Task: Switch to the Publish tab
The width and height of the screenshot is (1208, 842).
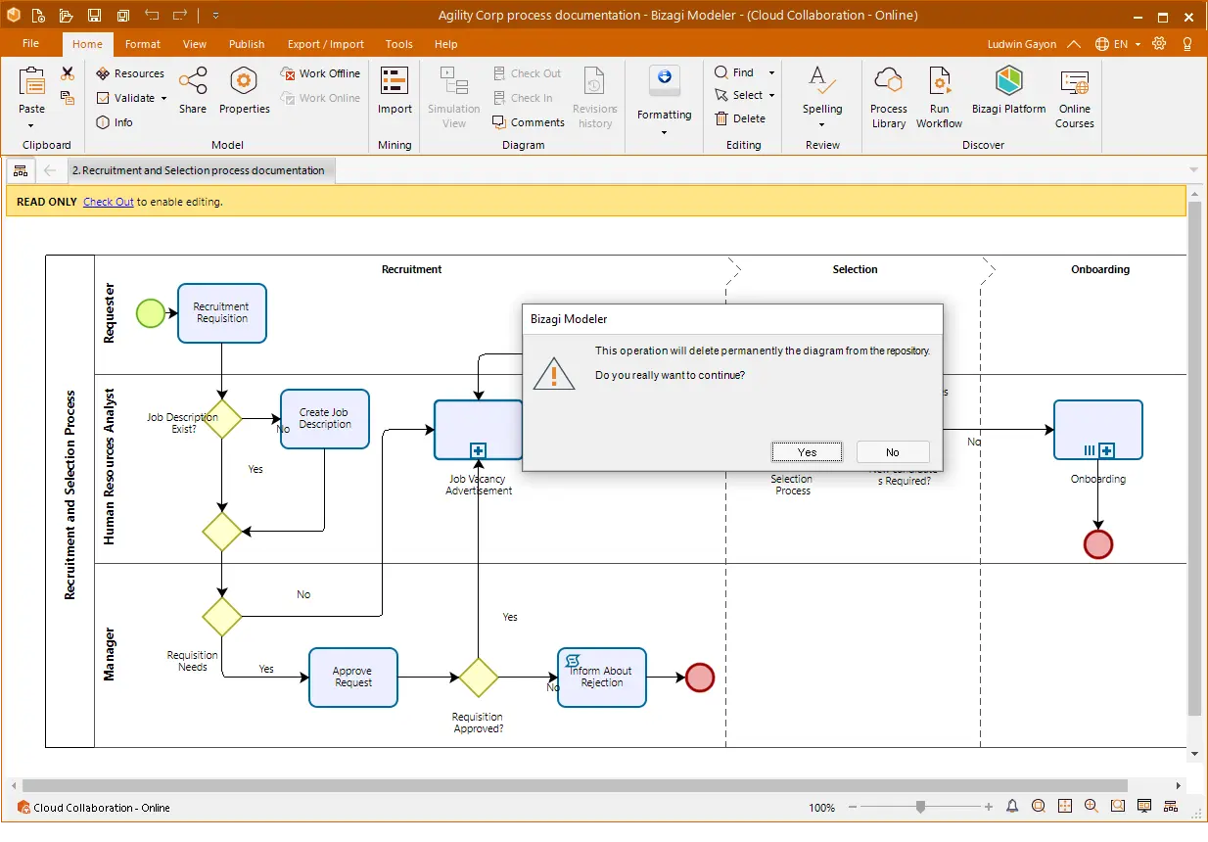Action: [x=247, y=44]
